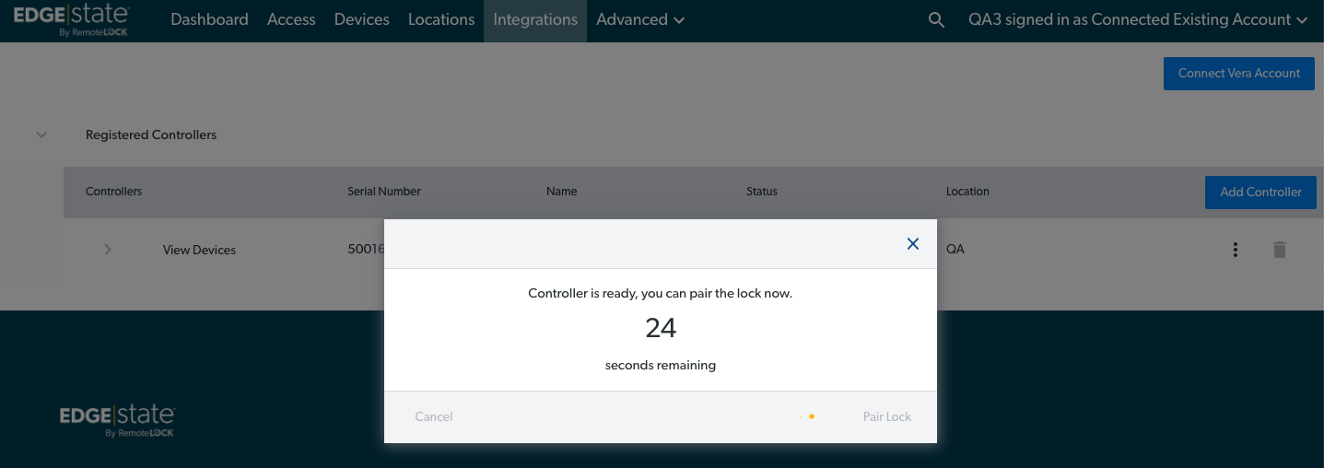Click the 'seconds remaining' text

tap(661, 365)
